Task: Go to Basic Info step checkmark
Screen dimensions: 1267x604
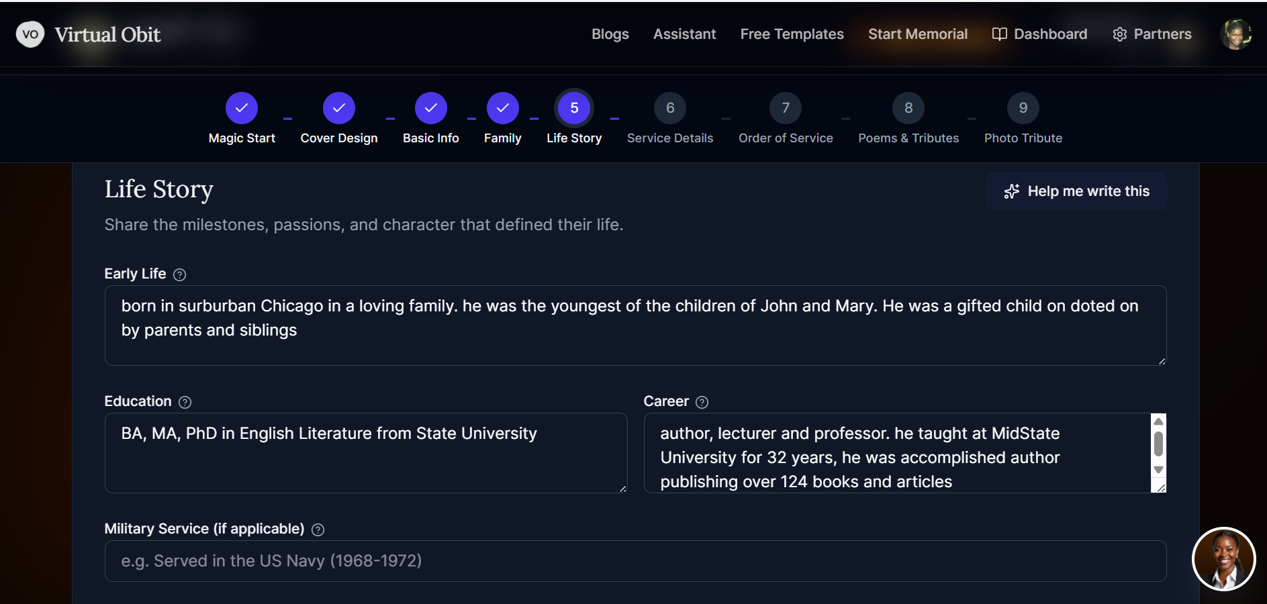Action: pos(431,108)
